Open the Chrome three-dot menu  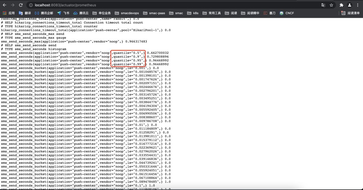point(358,5)
